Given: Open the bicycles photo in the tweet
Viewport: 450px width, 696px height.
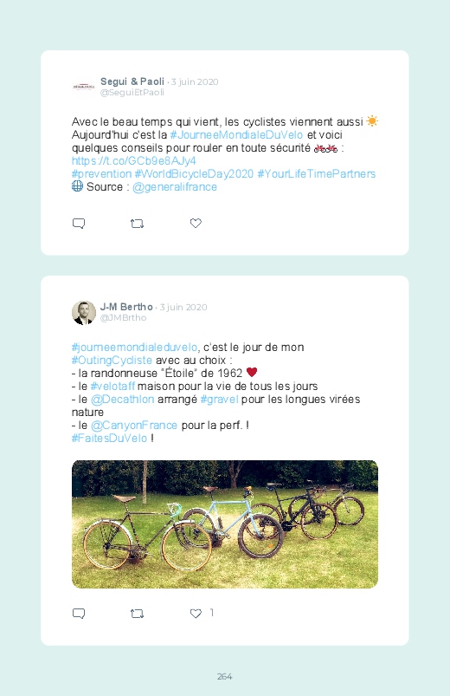Looking at the screenshot, I should tap(225, 524).
